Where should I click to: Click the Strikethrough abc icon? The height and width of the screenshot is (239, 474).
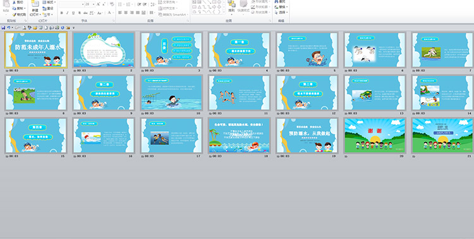tap(85, 13)
